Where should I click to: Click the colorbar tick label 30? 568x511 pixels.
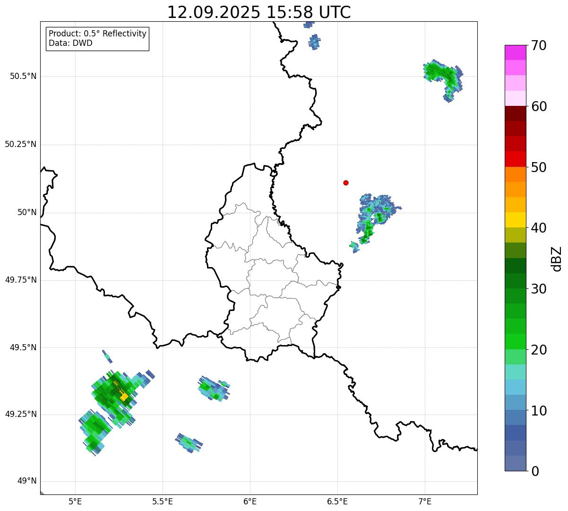pyautogui.click(x=539, y=288)
